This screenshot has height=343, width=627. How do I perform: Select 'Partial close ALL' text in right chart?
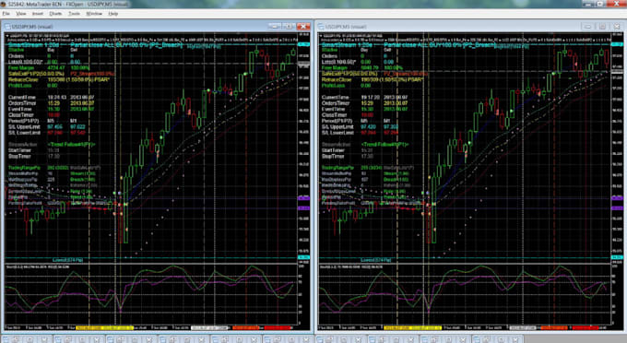point(406,45)
